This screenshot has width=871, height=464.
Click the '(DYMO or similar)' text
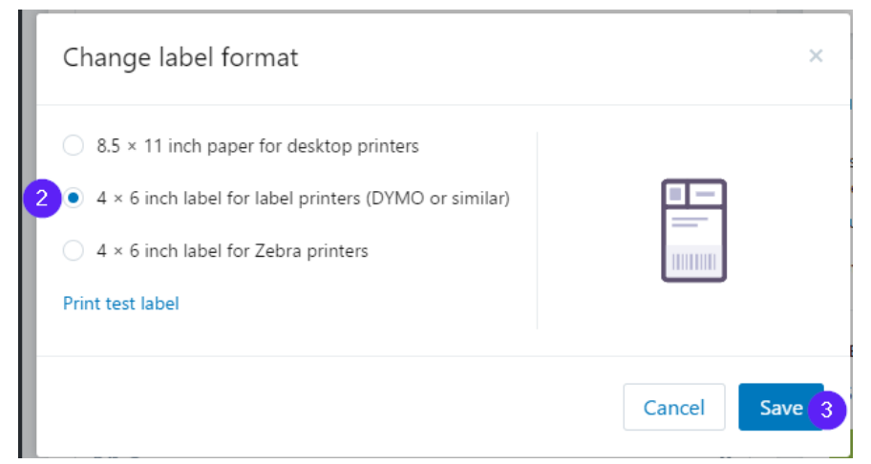point(437,199)
